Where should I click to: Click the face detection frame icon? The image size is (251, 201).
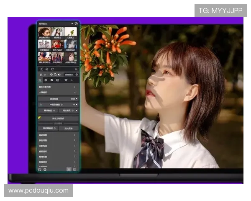(41, 69)
